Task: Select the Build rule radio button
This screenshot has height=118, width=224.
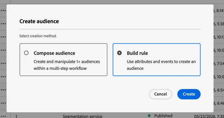Action: 119,53
